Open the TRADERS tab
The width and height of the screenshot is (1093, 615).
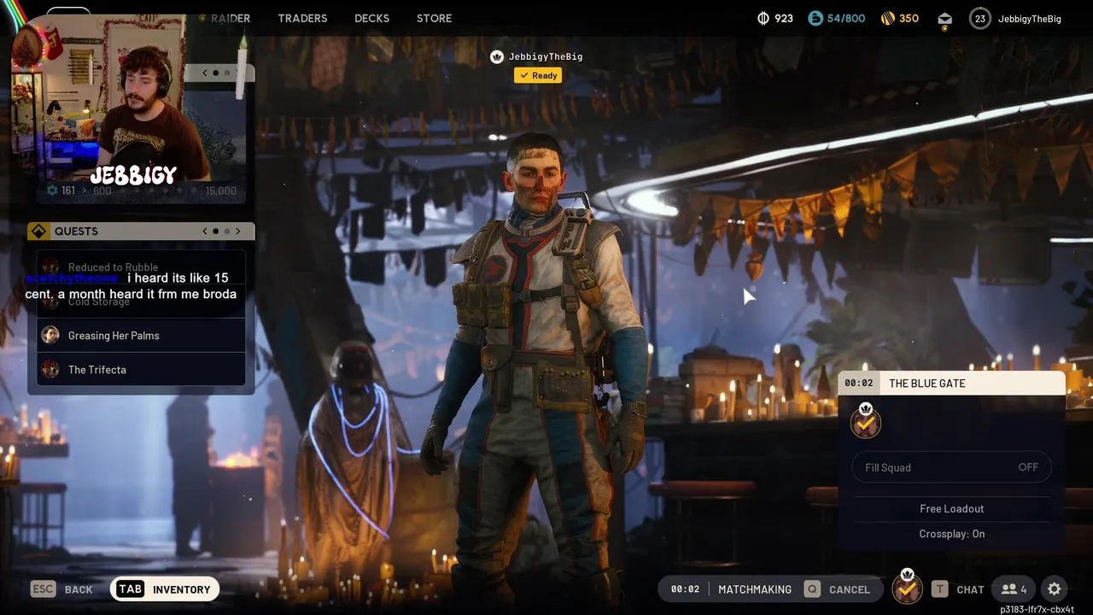(x=302, y=18)
